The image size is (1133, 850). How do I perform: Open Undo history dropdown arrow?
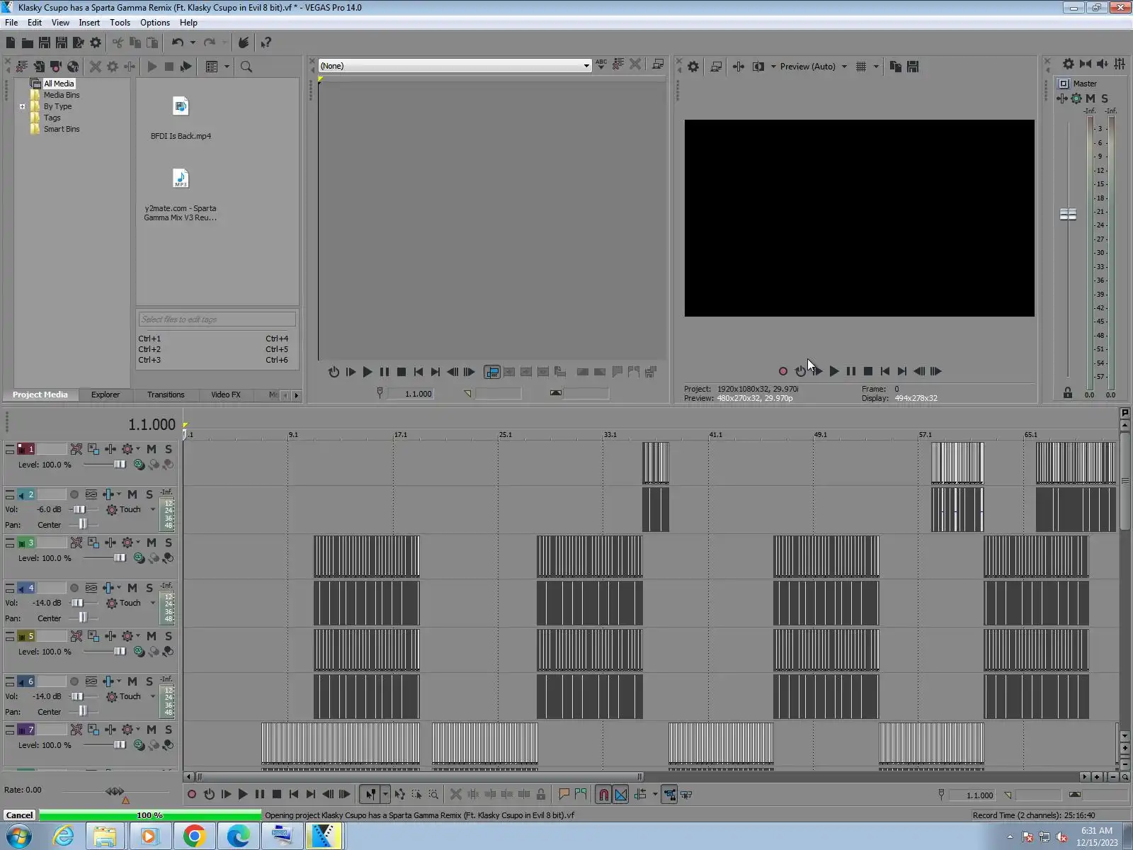pos(193,42)
